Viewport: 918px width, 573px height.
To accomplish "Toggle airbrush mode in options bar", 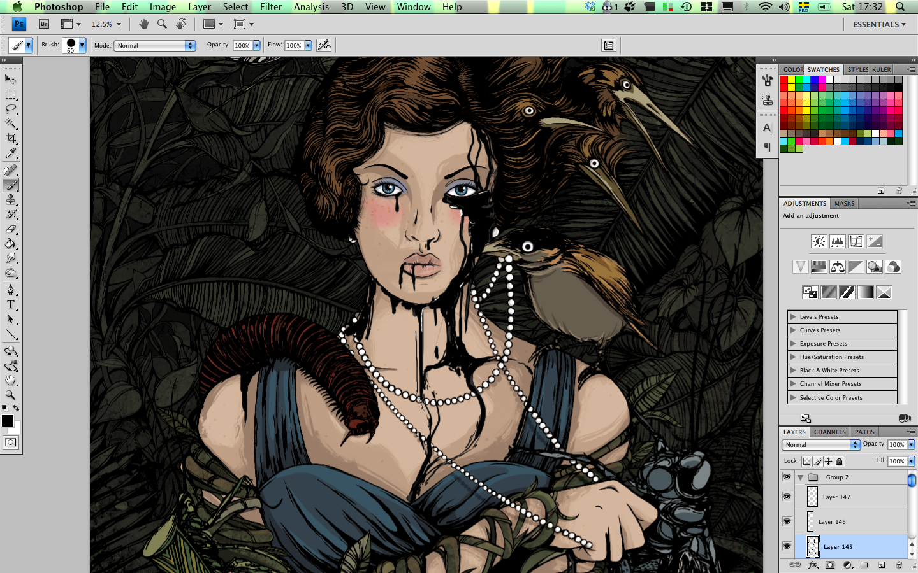I will [324, 45].
